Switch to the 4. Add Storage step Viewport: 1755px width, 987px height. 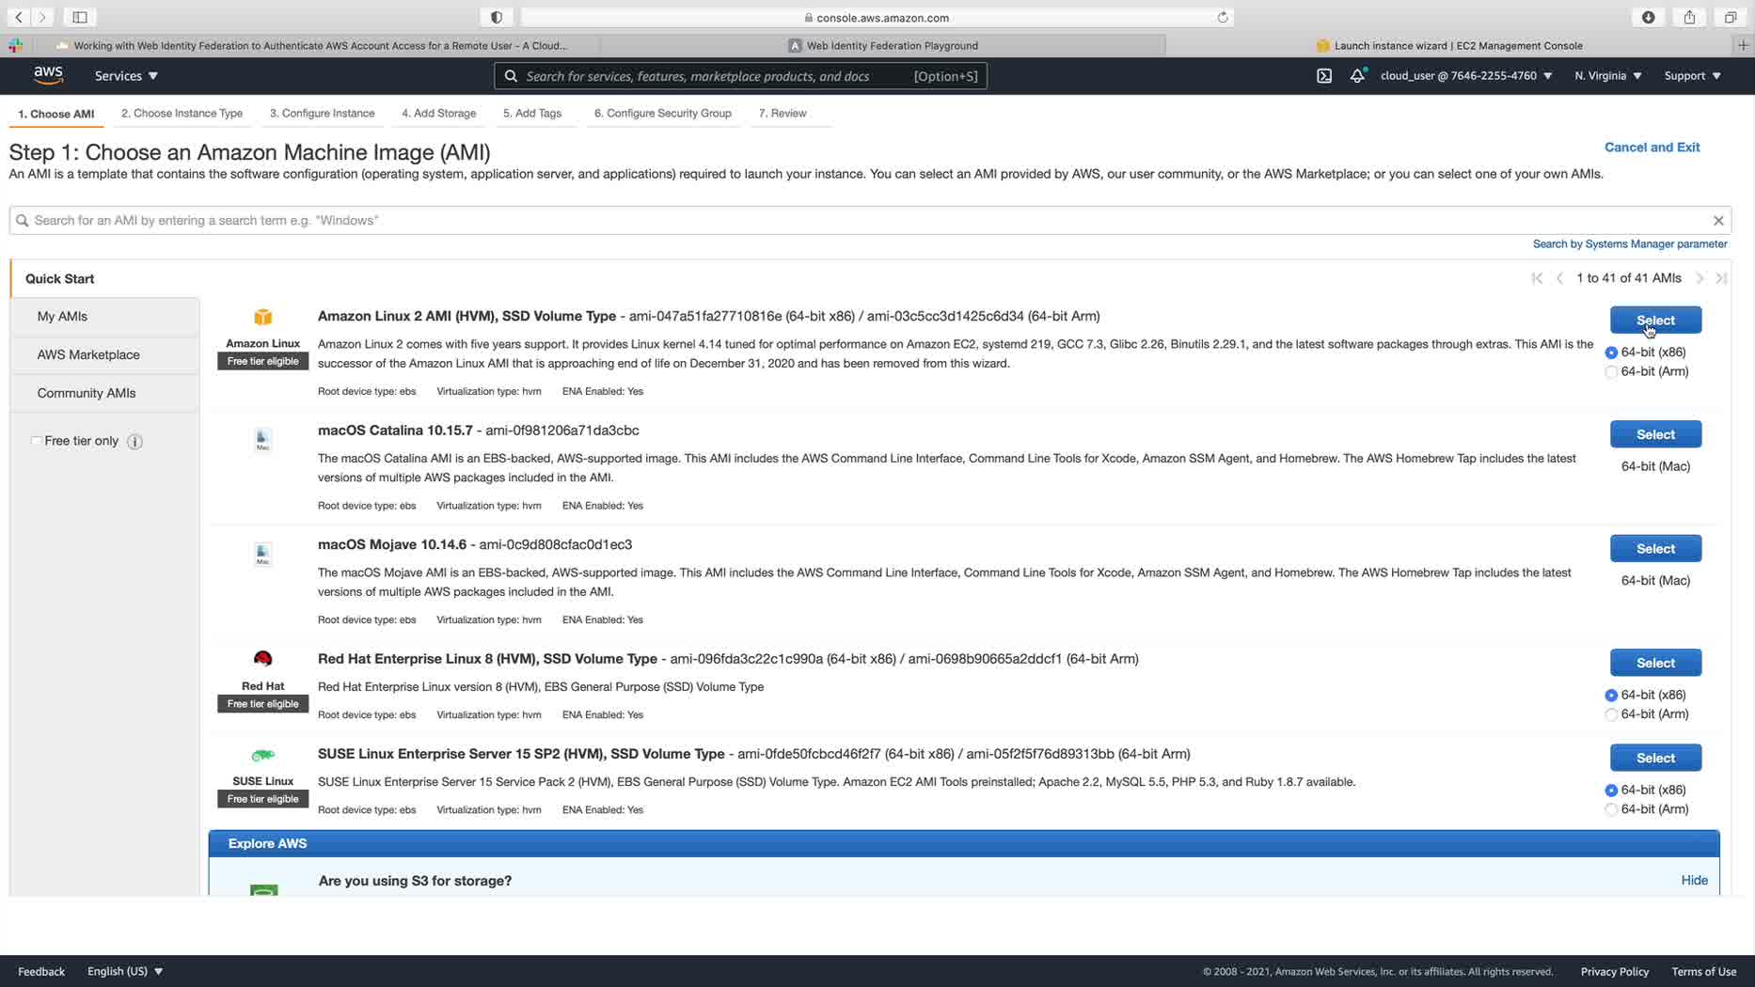[438, 114]
